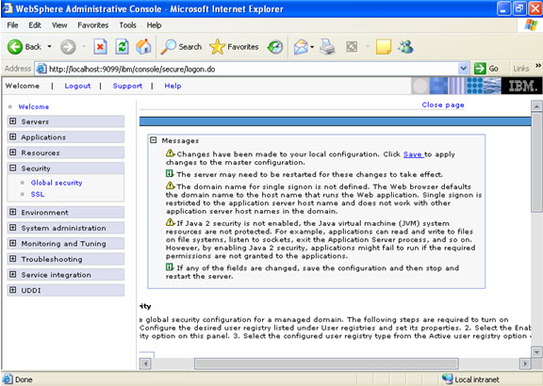The width and height of the screenshot is (543, 386).
Task: Open the Favorites menu
Action: 92,25
